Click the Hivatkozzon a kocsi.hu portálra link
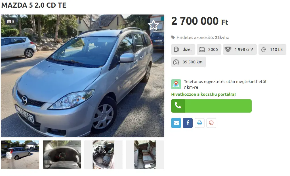 [x=203, y=94]
